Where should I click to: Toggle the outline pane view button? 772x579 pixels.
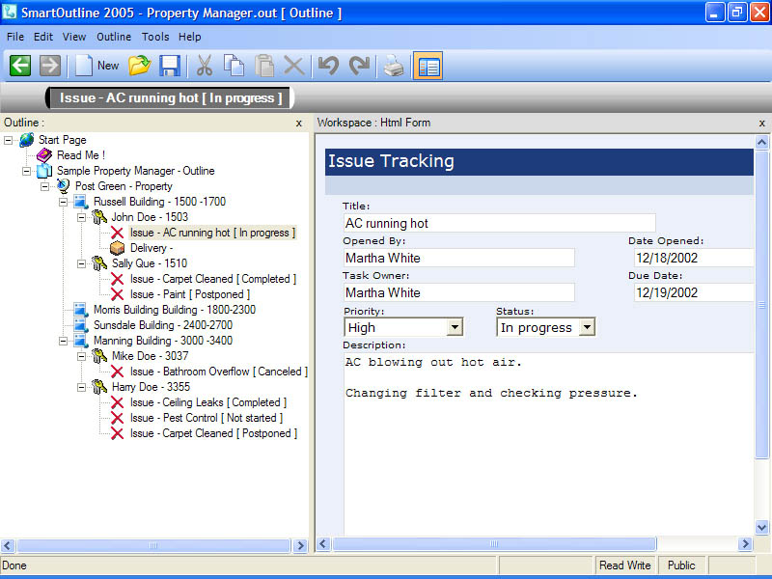pyautogui.click(x=427, y=66)
